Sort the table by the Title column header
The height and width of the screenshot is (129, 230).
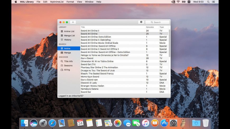click(x=113, y=27)
